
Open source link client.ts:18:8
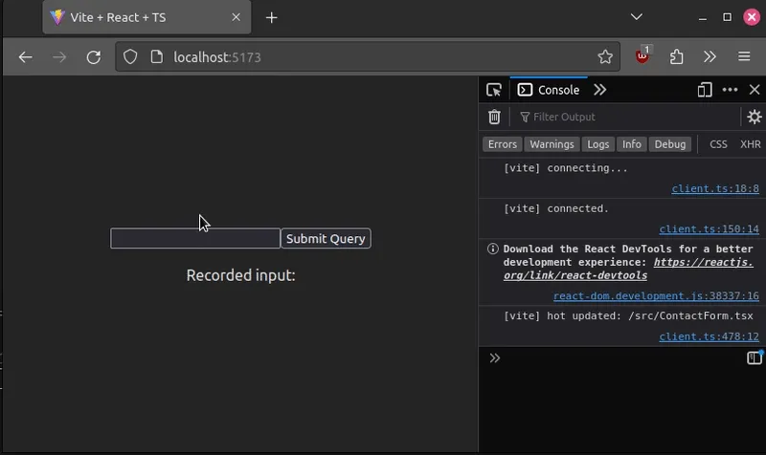[715, 188]
